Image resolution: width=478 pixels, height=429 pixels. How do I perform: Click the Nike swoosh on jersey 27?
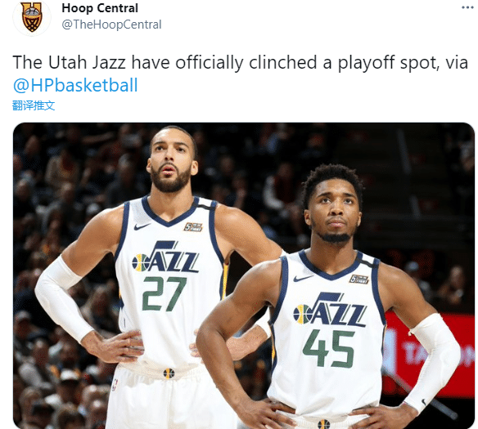tap(142, 226)
